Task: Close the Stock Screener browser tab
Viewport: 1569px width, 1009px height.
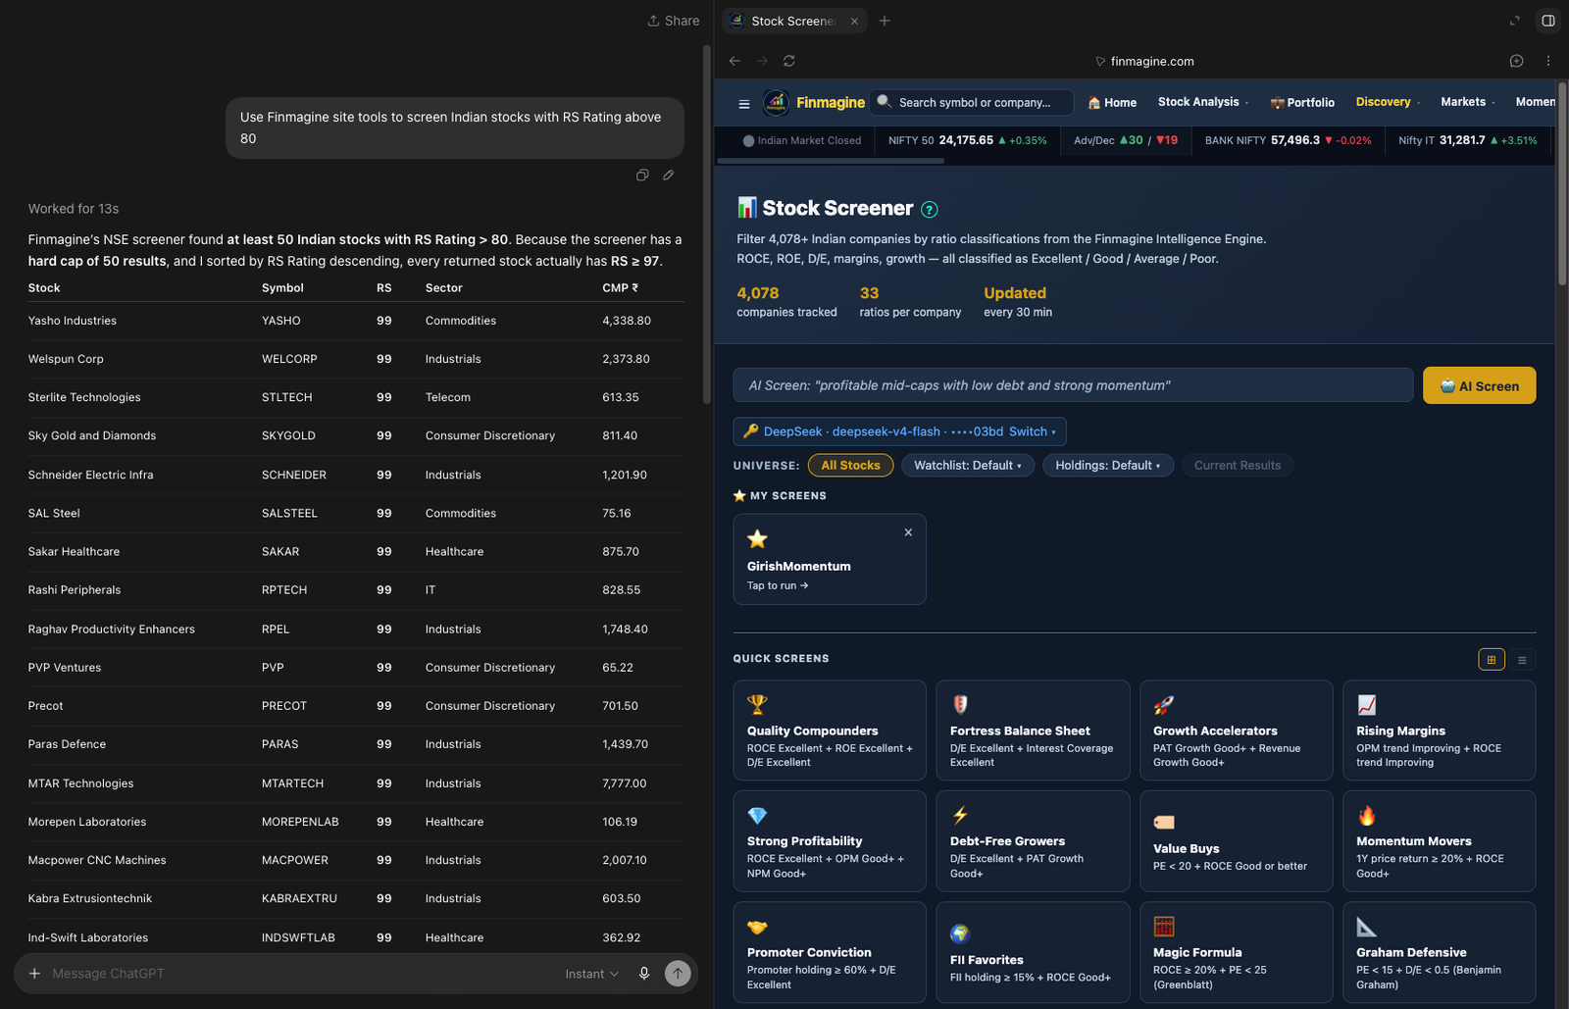Action: [x=854, y=21]
